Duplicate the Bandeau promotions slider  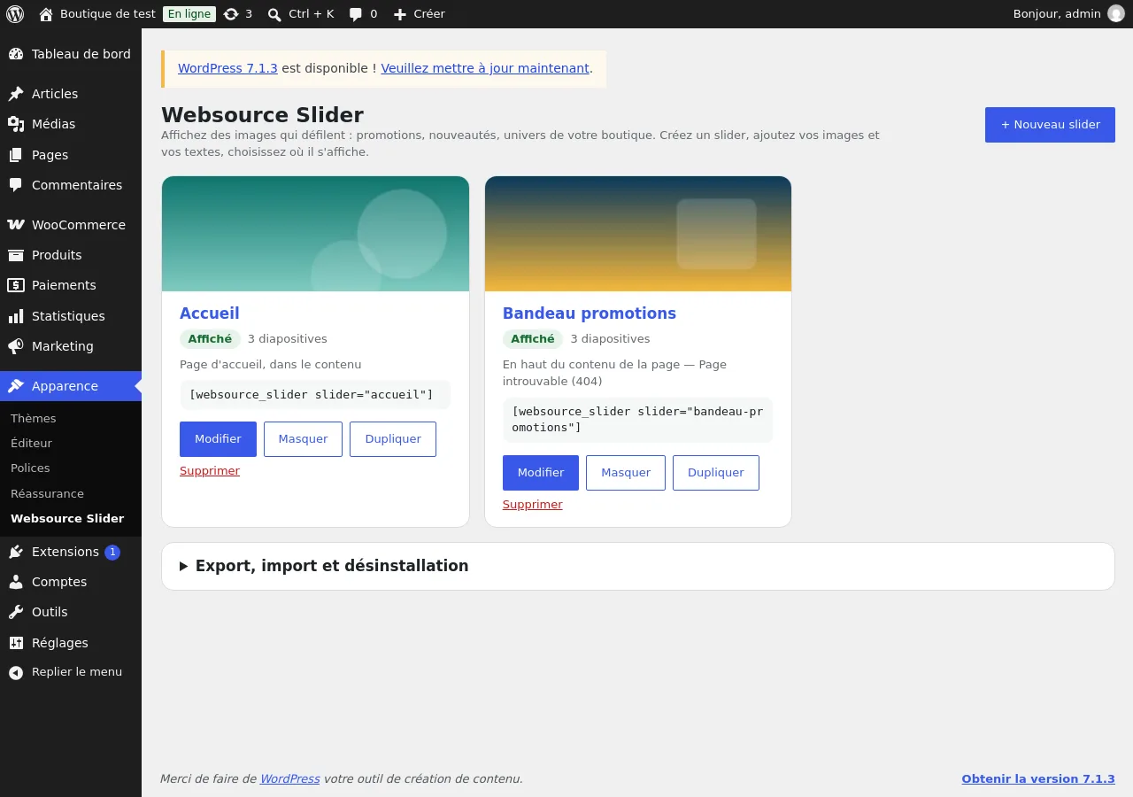(x=715, y=473)
